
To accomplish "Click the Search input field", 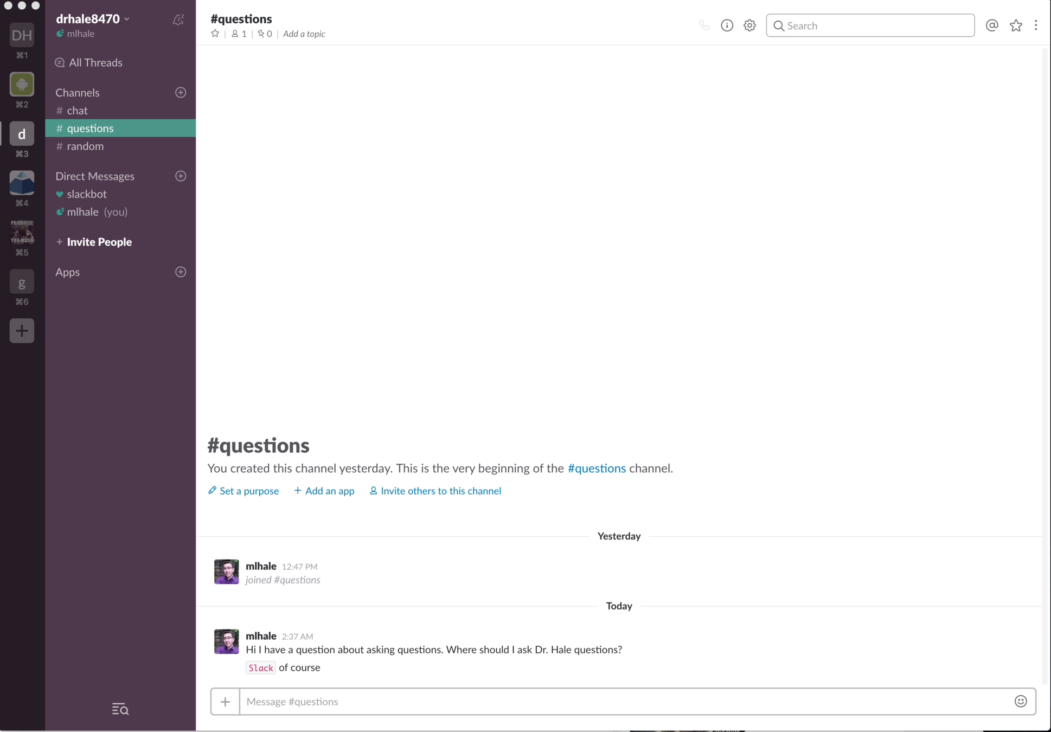I will click(870, 25).
